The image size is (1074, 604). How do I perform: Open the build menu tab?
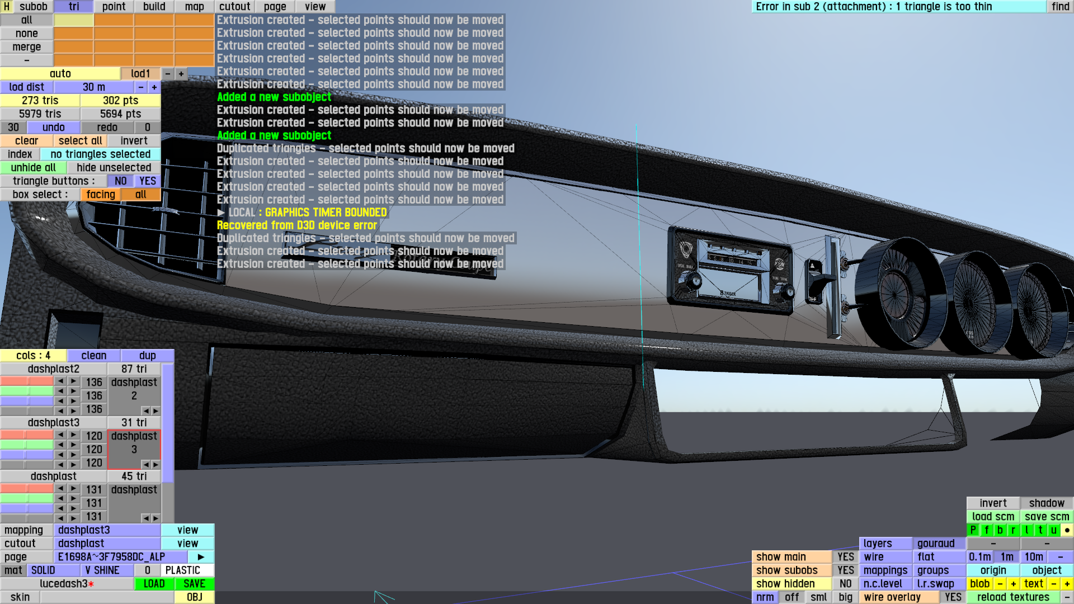tap(154, 7)
